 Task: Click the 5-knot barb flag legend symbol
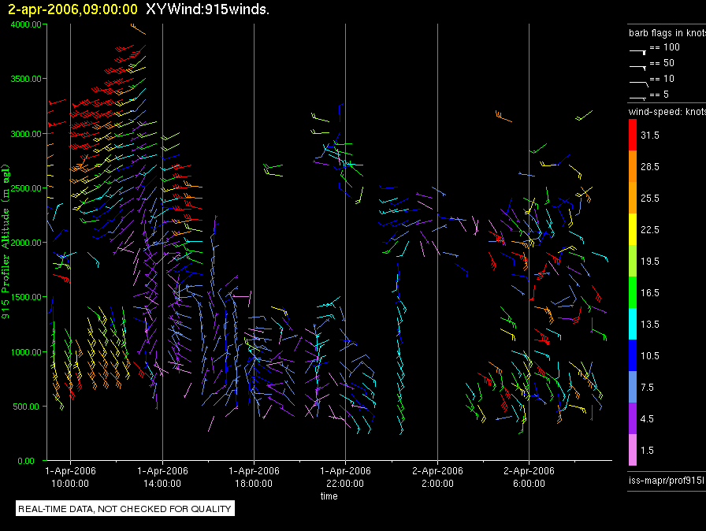(x=637, y=98)
